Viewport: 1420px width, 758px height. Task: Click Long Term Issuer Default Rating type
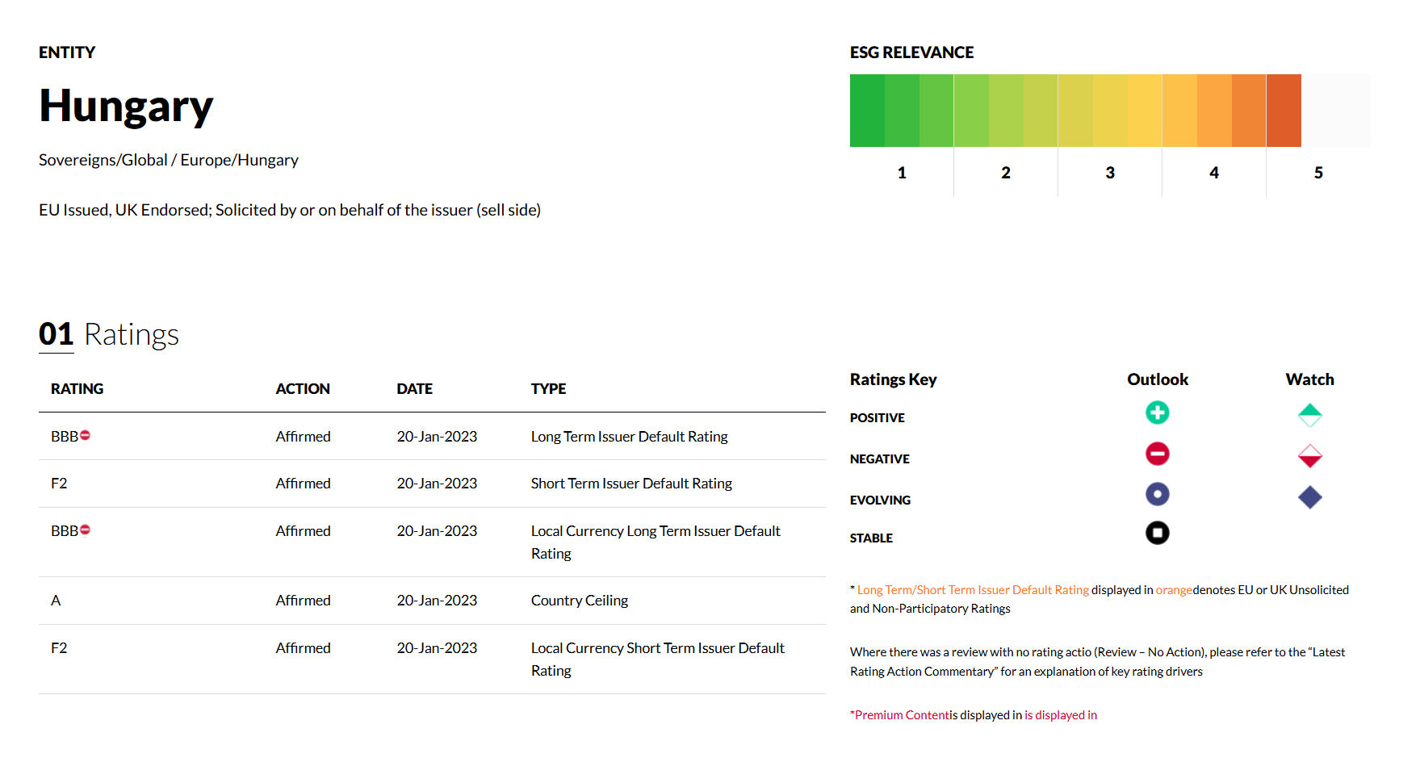tap(629, 437)
